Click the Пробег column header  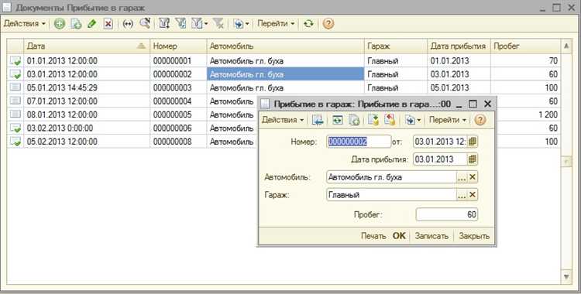click(525, 46)
